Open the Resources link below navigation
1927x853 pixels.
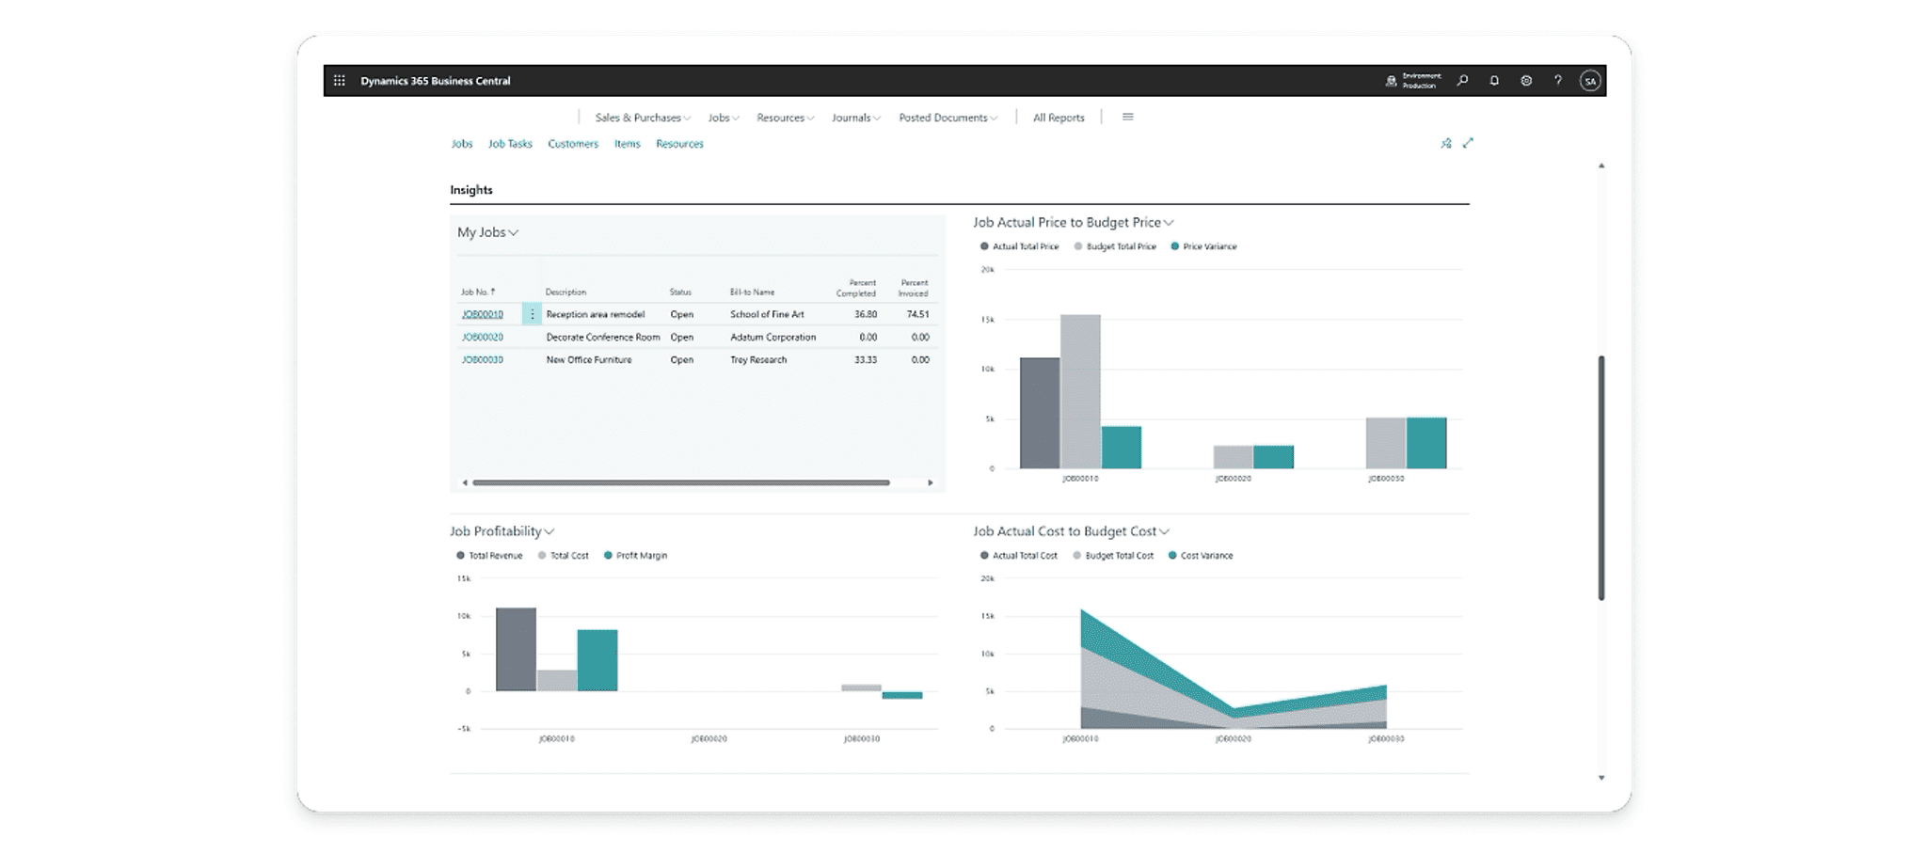(x=679, y=144)
